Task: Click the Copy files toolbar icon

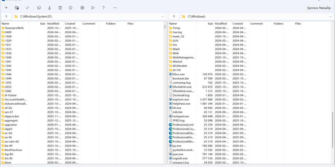Action: point(39,8)
